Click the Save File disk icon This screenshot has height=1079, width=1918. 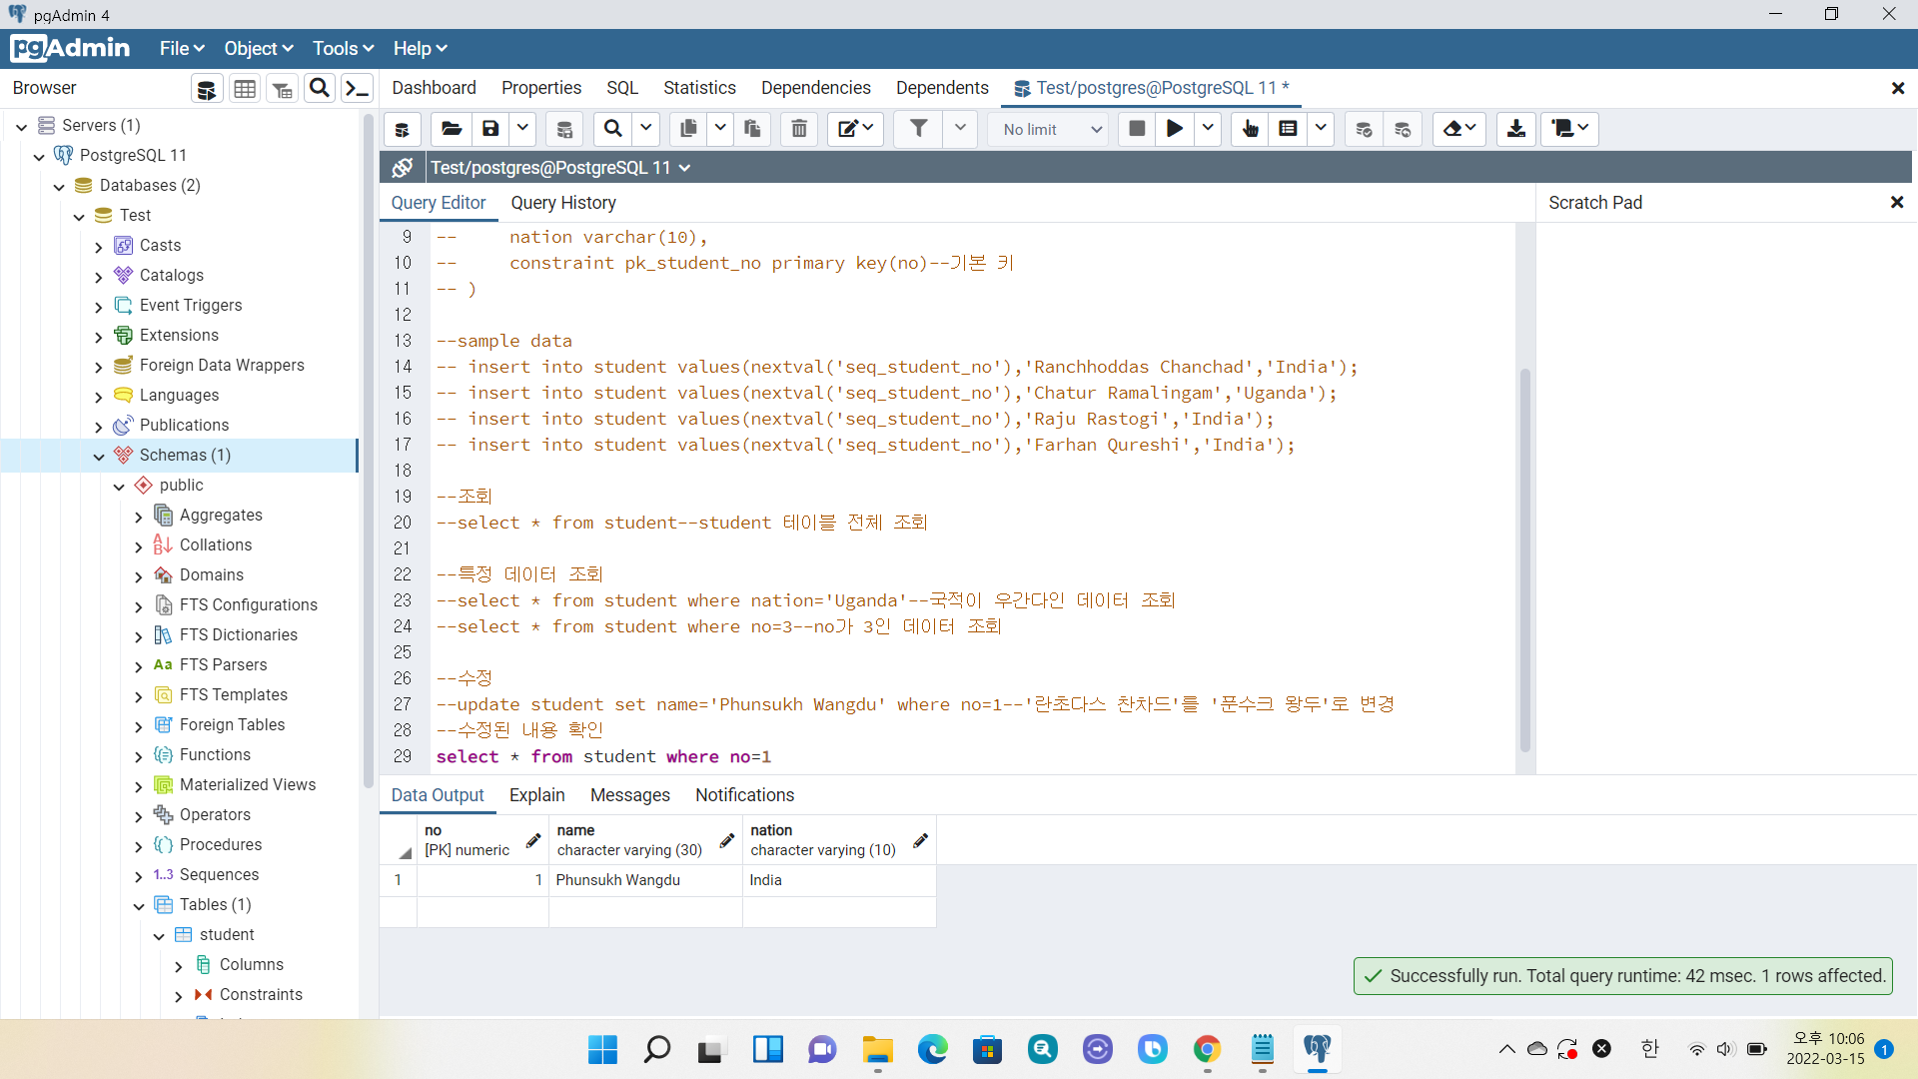click(490, 129)
